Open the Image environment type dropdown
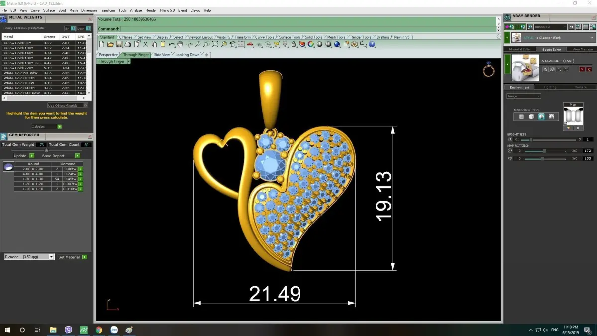 (x=523, y=96)
